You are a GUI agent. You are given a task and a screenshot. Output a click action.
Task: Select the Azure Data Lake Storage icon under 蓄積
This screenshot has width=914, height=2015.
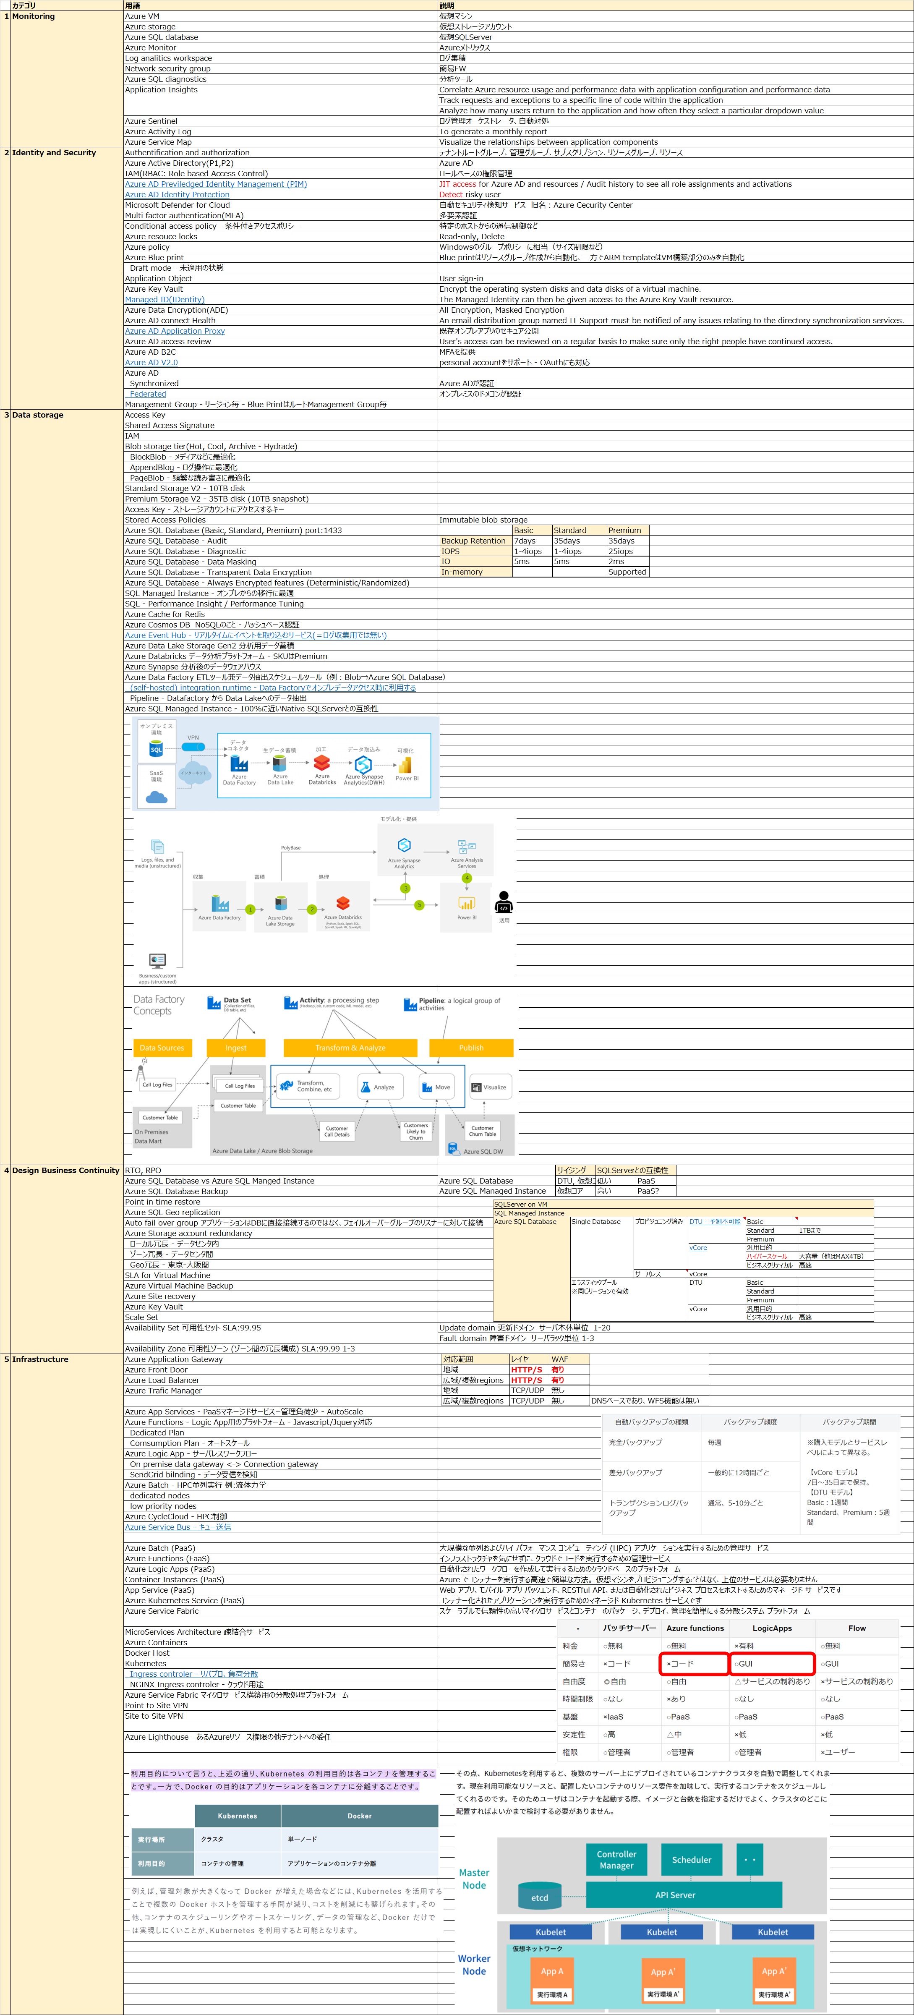[x=281, y=904]
